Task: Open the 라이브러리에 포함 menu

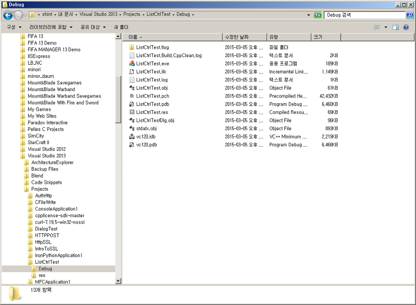Action: (51, 27)
